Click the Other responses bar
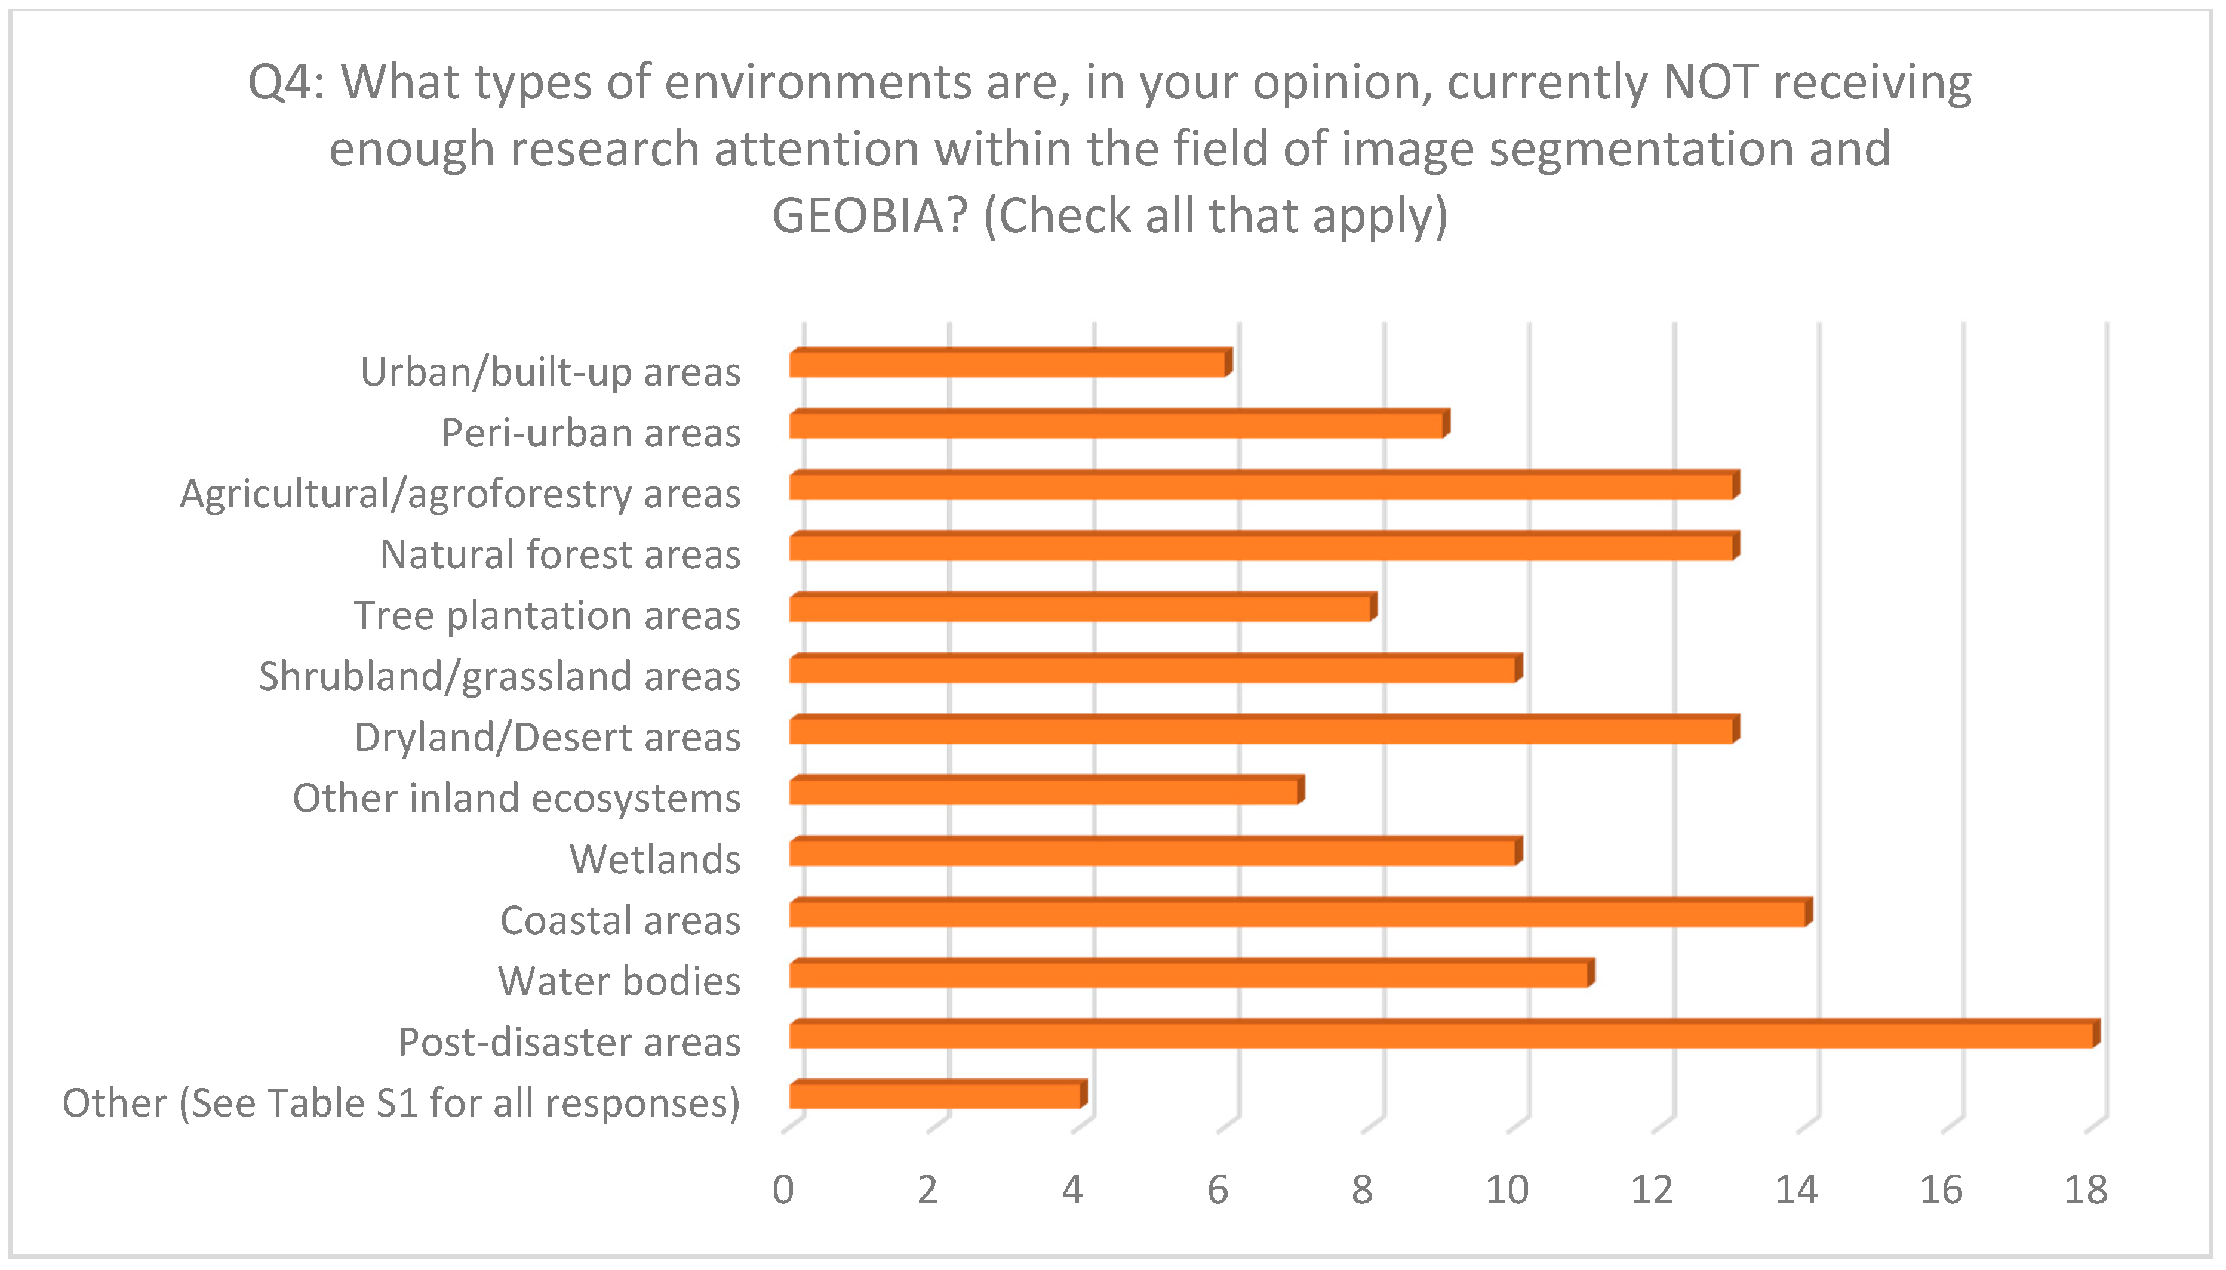Viewport: 2226px width, 1270px height. click(x=936, y=1096)
